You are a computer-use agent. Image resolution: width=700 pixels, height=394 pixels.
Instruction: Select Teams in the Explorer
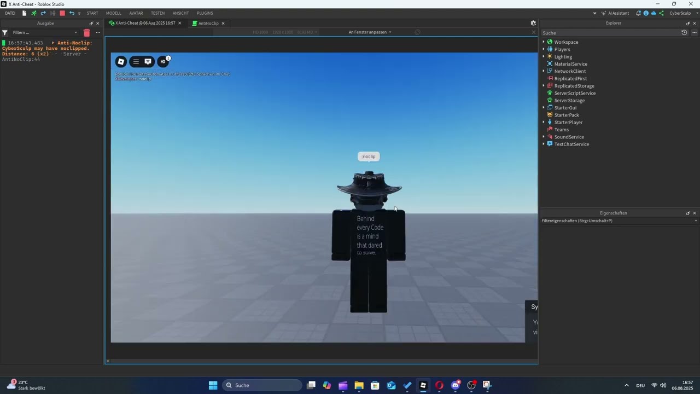(x=561, y=130)
